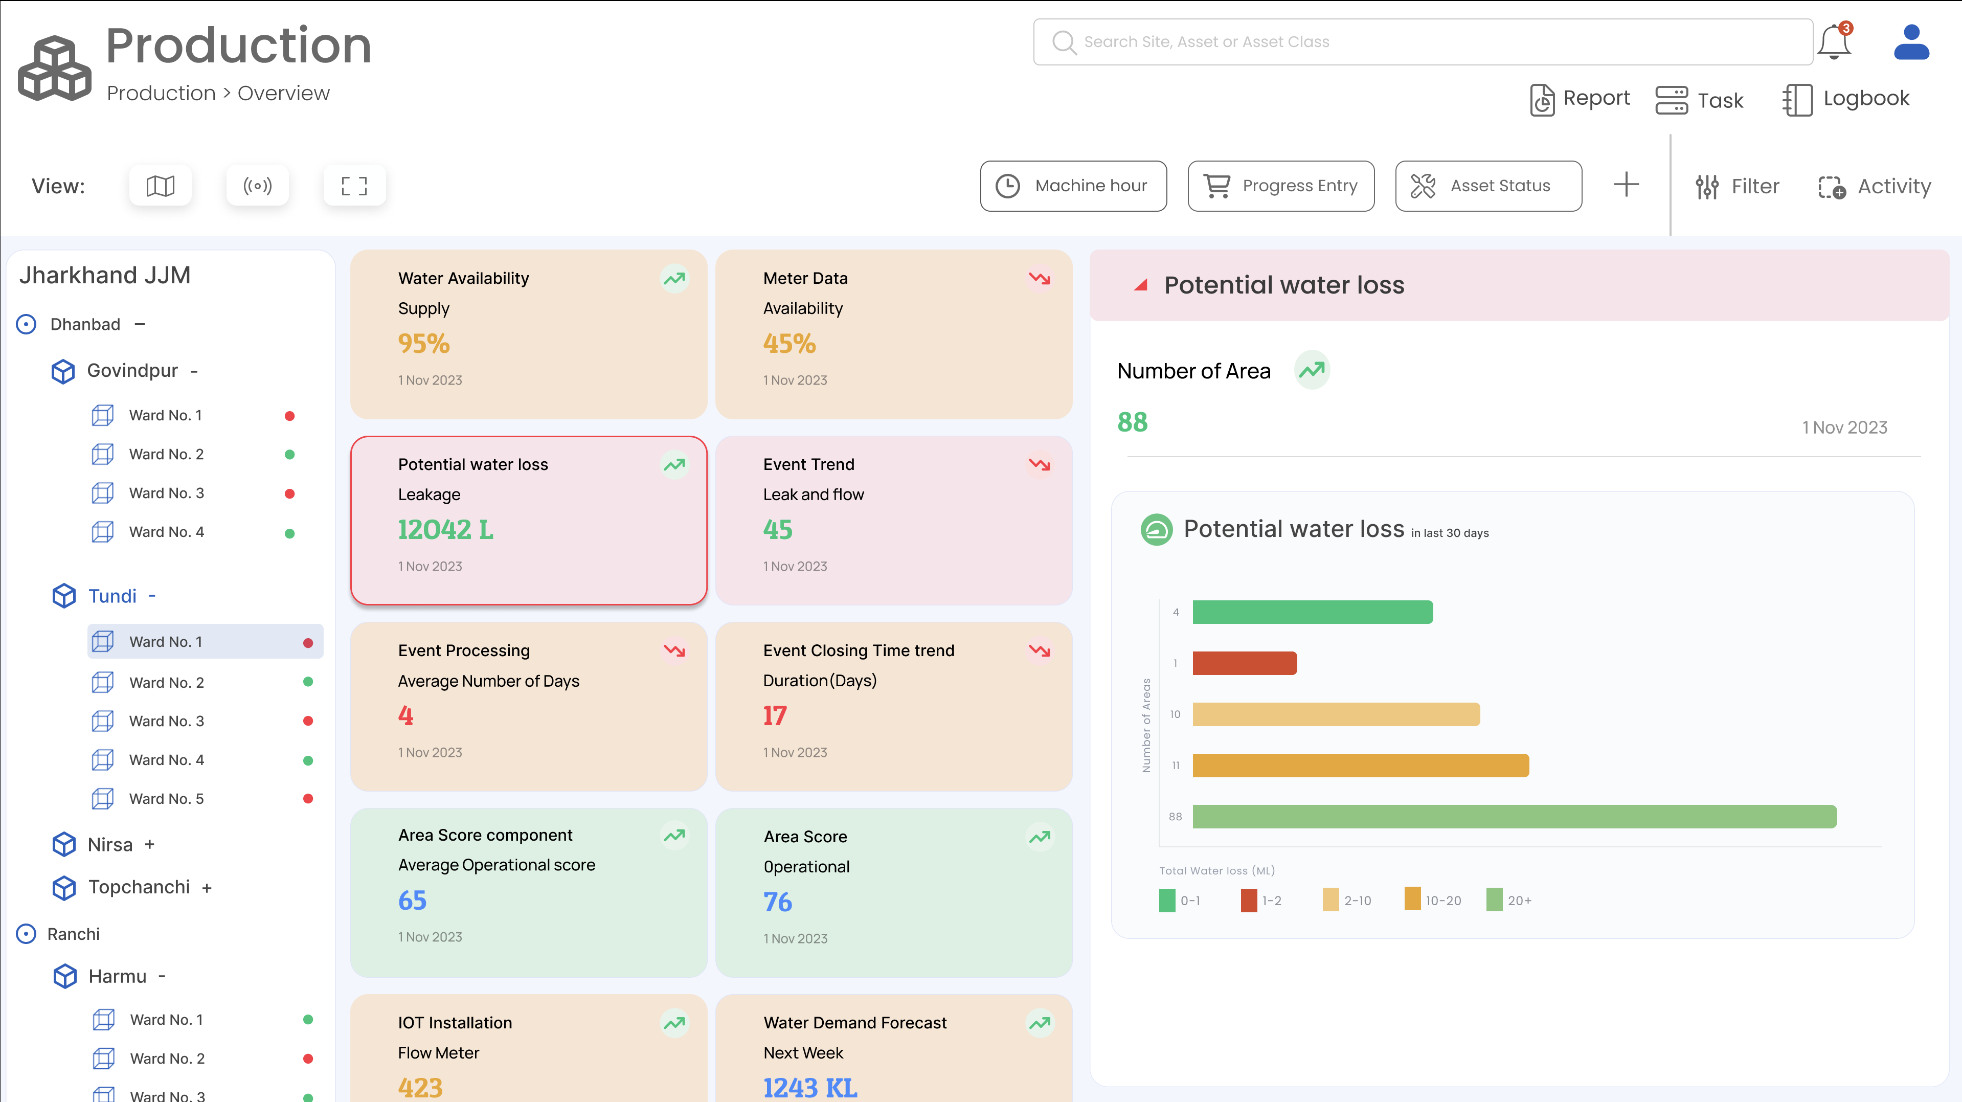Click the Machine hour button
Viewport: 1962px width, 1102px height.
tap(1073, 186)
